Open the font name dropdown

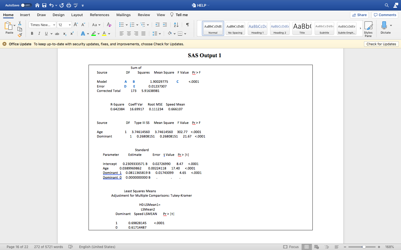click(x=54, y=25)
